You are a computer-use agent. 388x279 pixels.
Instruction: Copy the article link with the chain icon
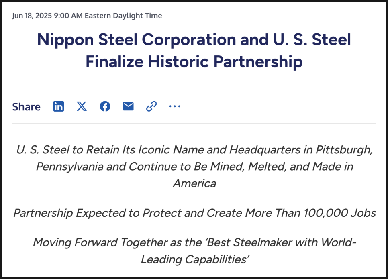[151, 106]
